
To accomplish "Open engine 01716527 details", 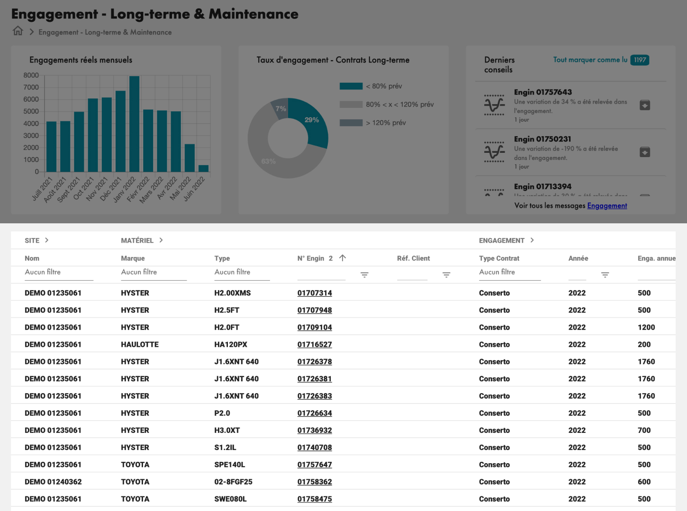I will click(x=315, y=344).
